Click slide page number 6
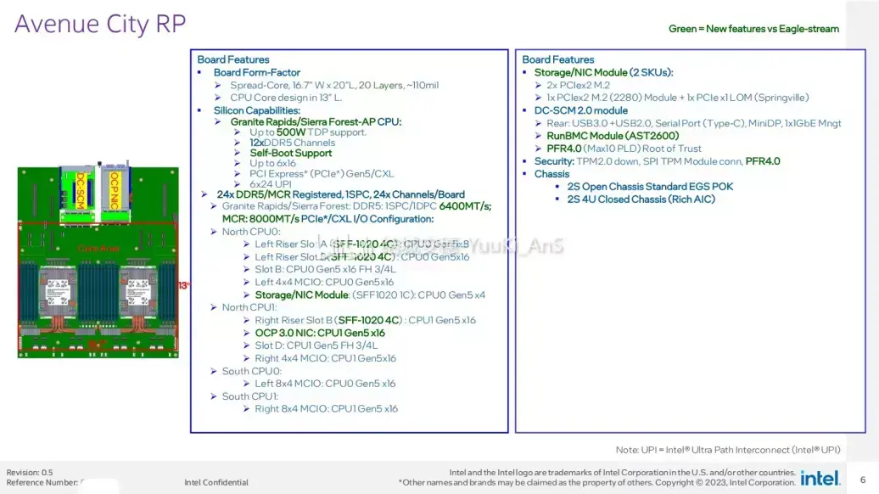879x494 pixels. (x=863, y=480)
